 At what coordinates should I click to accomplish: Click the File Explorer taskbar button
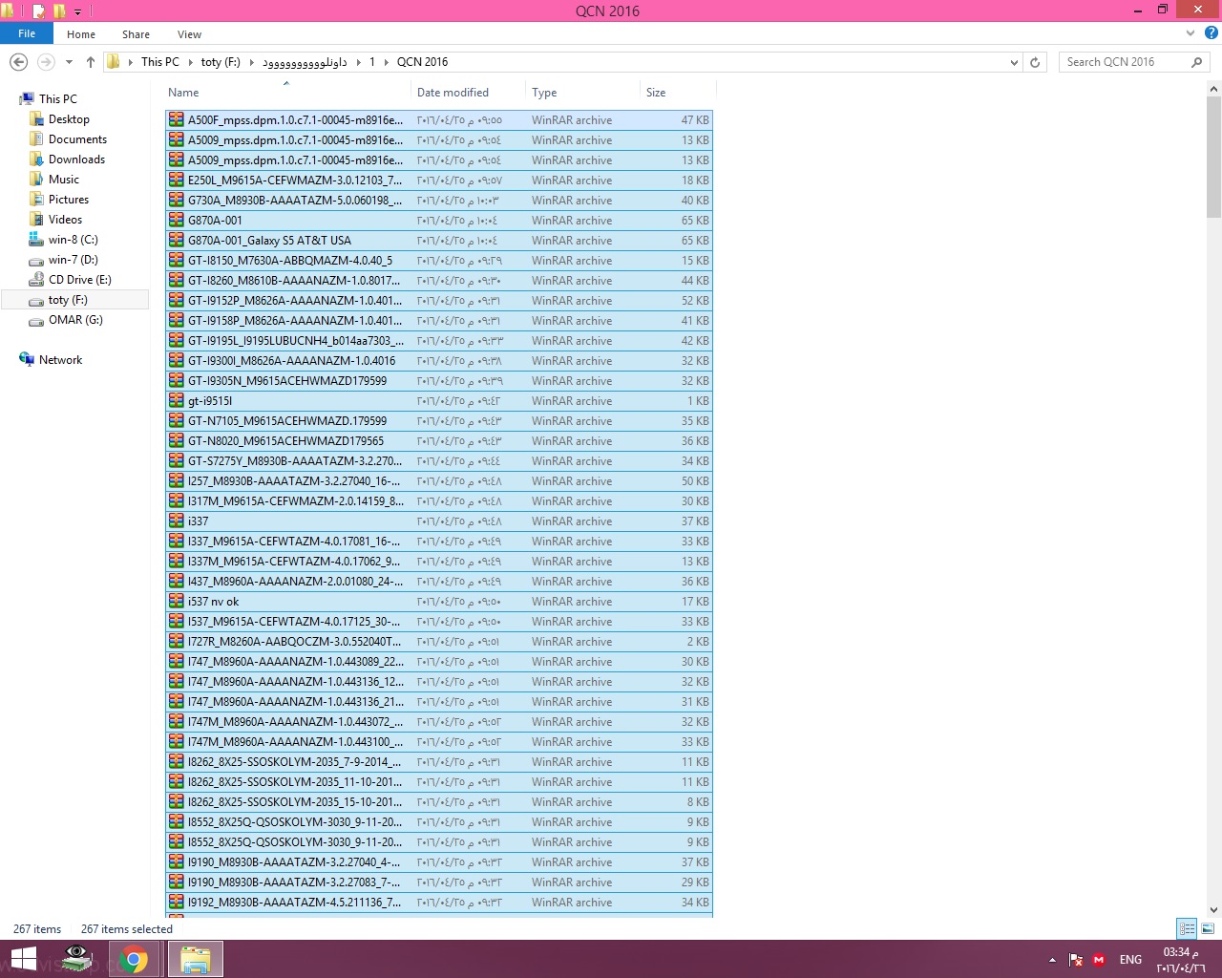pos(196,959)
